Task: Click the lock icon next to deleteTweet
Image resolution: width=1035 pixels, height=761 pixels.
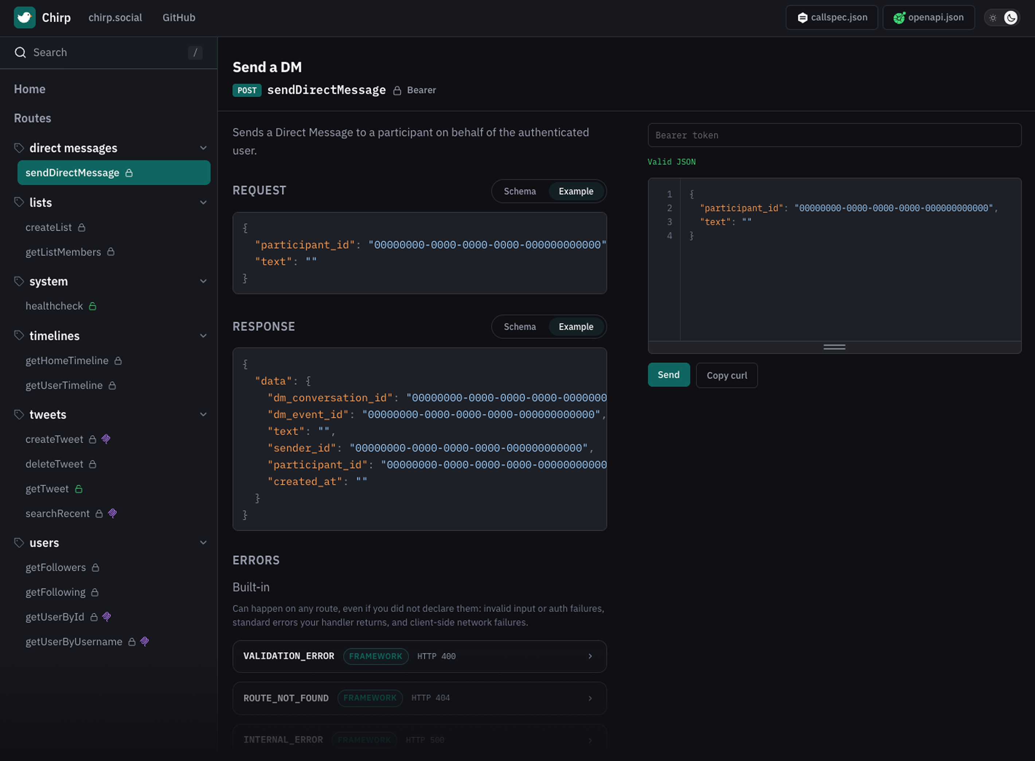Action: click(93, 464)
